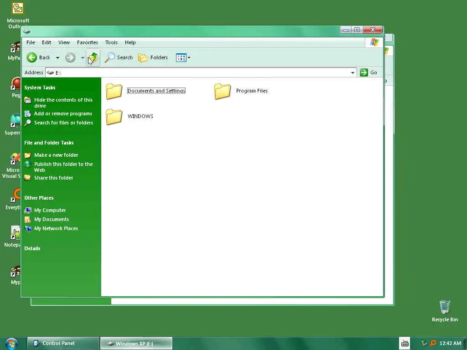
Task: Click Share this folder link
Action: [x=54, y=178]
